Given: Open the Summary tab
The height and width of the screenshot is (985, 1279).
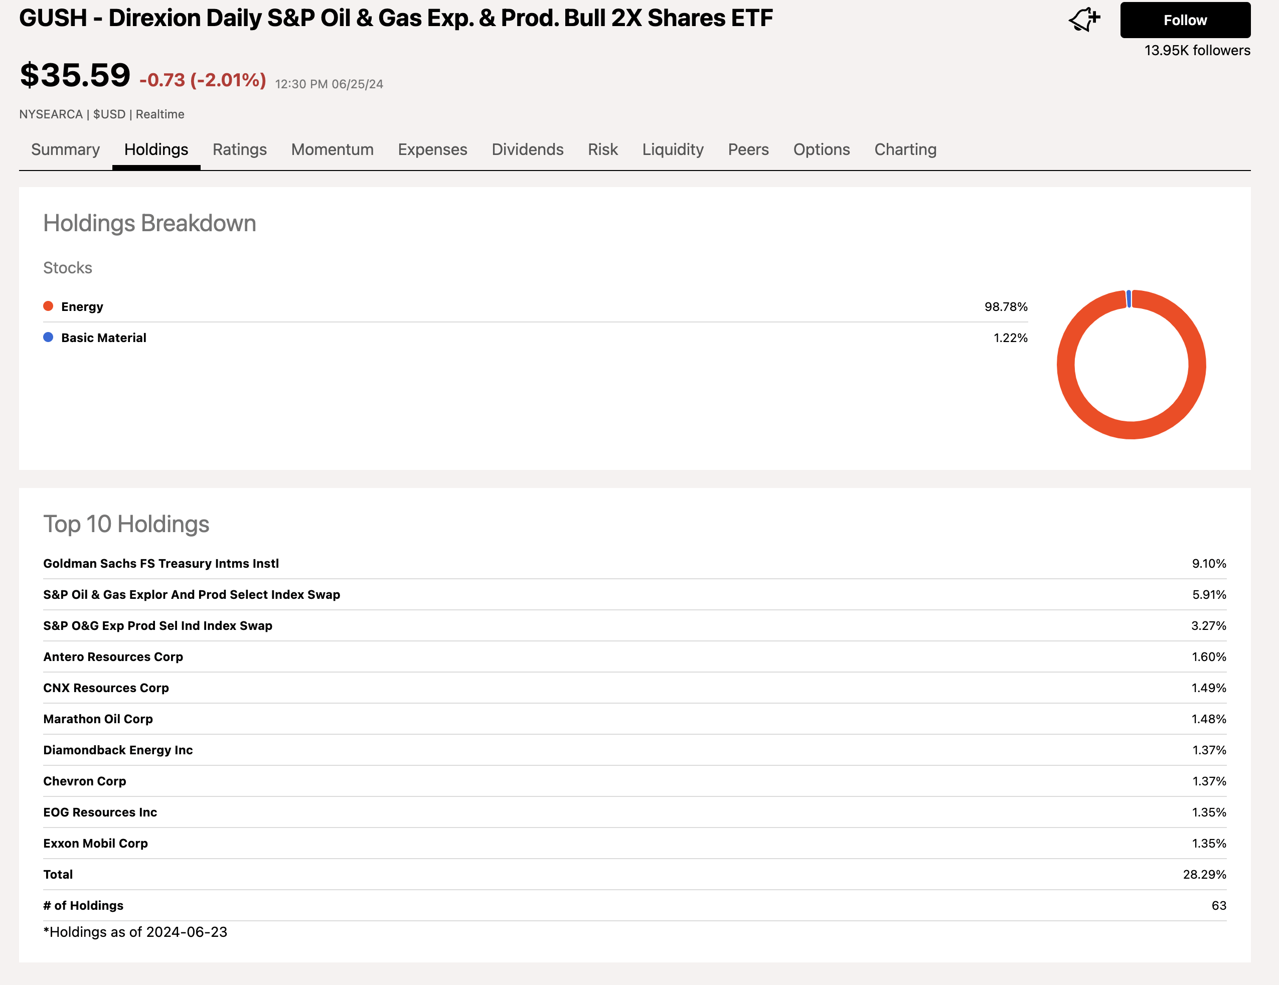Looking at the screenshot, I should [x=65, y=150].
